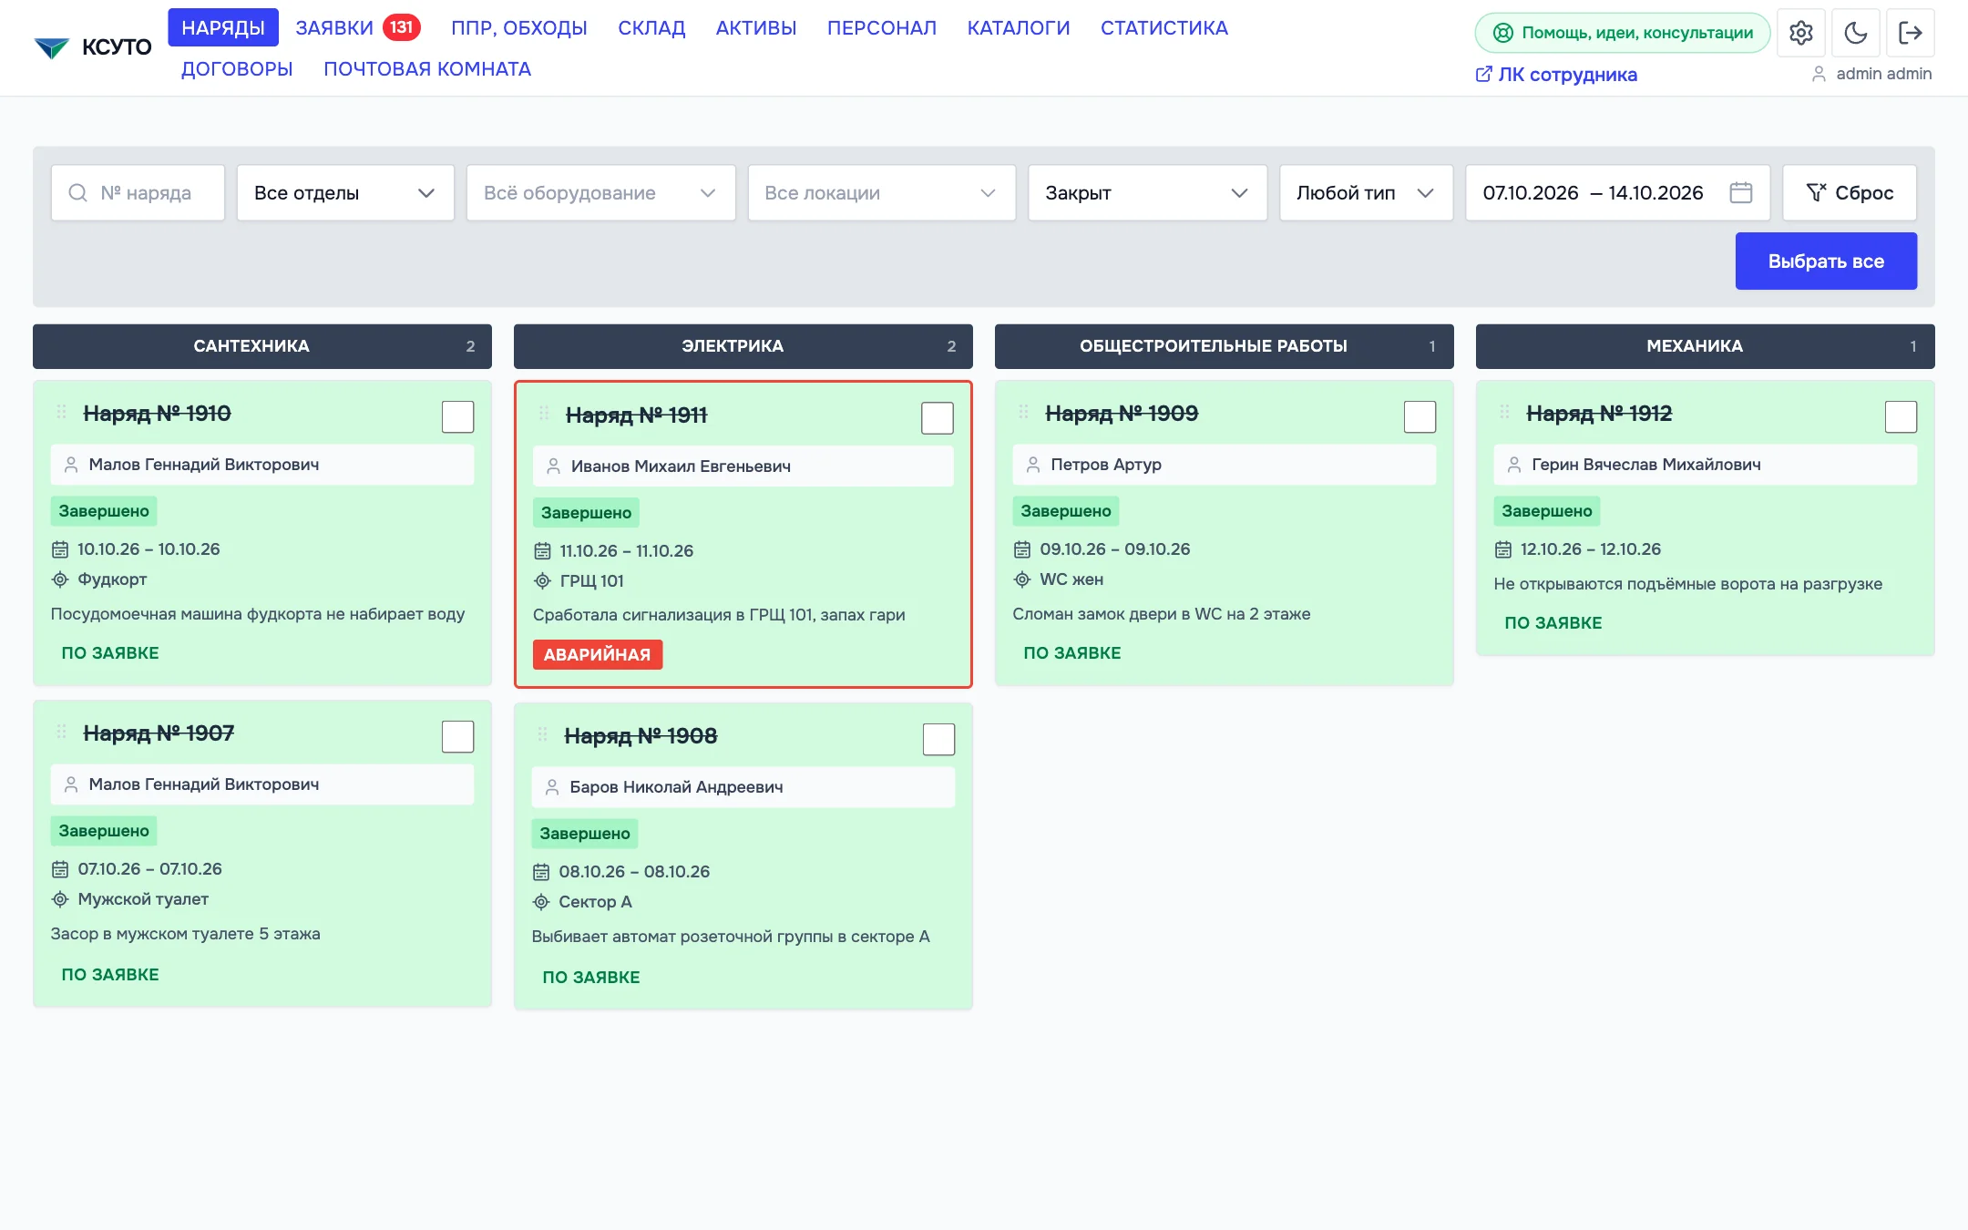
Task: Check the box on Наряд № 1908
Action: 938,739
